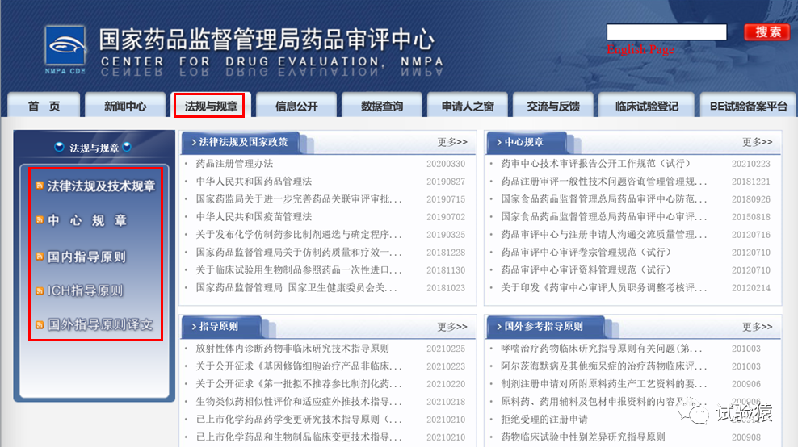Click RSS icon beside 法律法规及技术规章
798x447 pixels.
[40, 186]
